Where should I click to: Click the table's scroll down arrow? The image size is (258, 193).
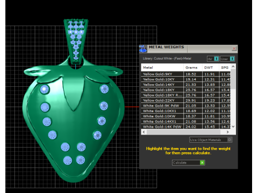233,127
